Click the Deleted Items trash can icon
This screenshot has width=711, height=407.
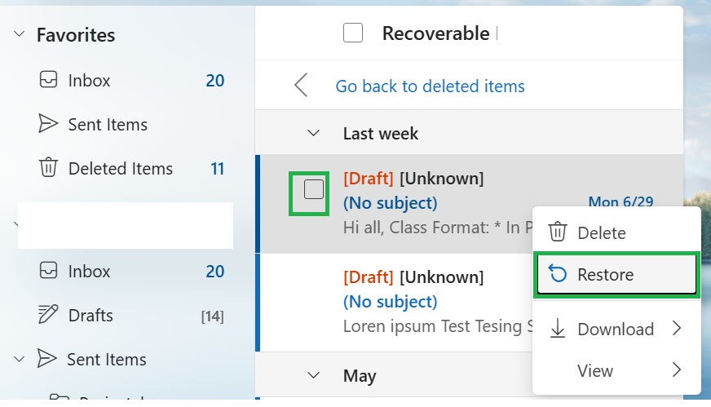(48, 167)
